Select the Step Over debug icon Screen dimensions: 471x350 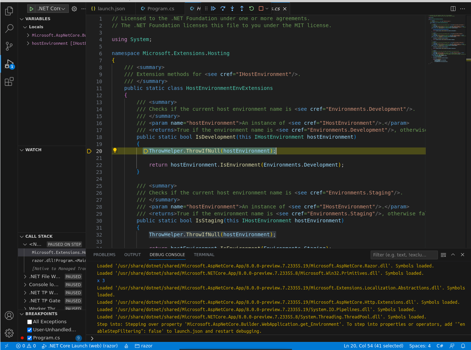point(223,8)
